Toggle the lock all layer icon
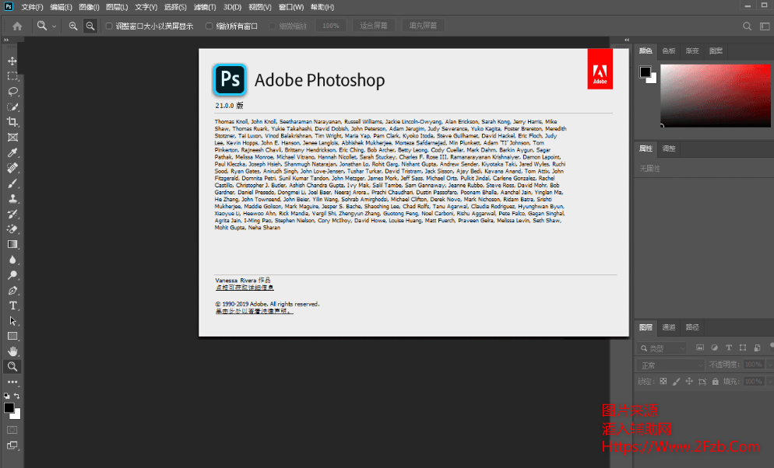The image size is (774, 468). coord(714,382)
